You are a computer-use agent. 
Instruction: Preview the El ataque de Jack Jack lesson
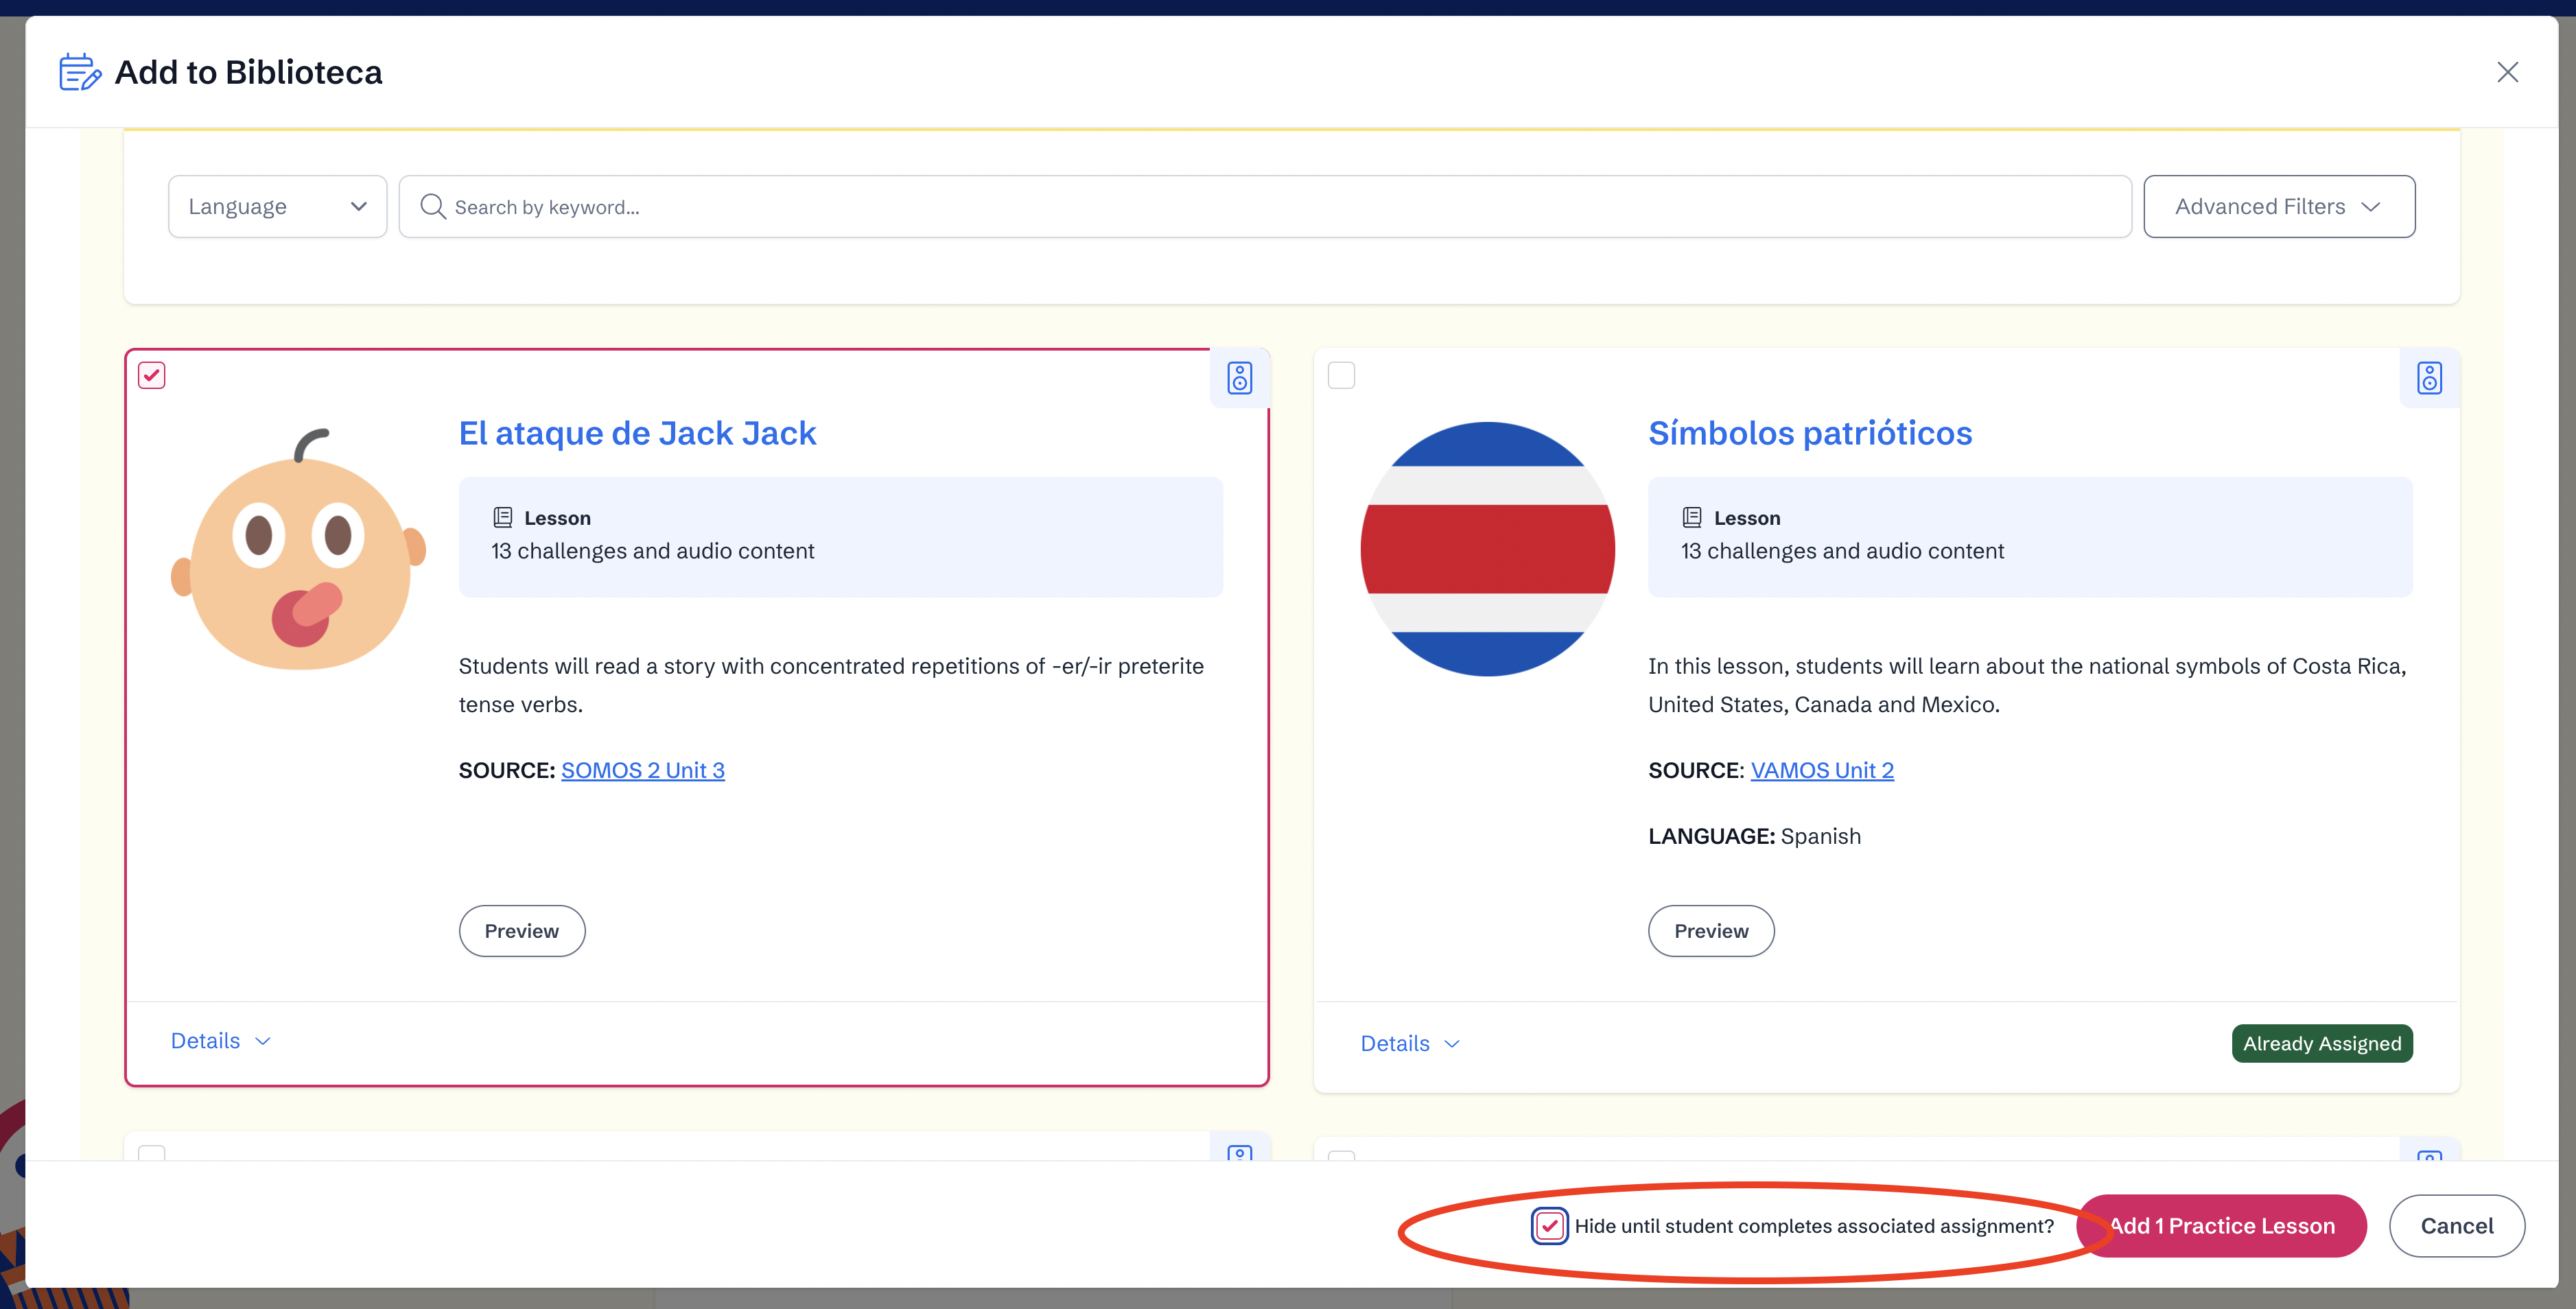[521, 931]
